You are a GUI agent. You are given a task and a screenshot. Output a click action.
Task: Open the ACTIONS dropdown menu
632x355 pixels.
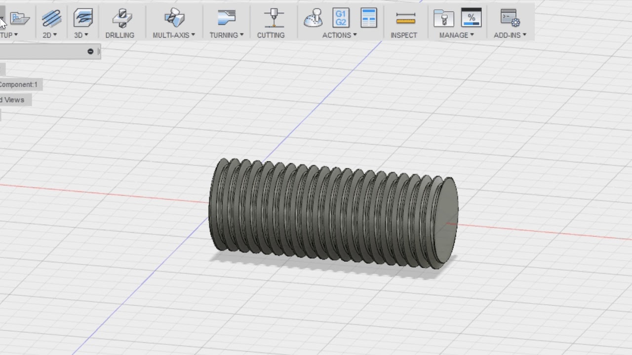pyautogui.click(x=340, y=35)
